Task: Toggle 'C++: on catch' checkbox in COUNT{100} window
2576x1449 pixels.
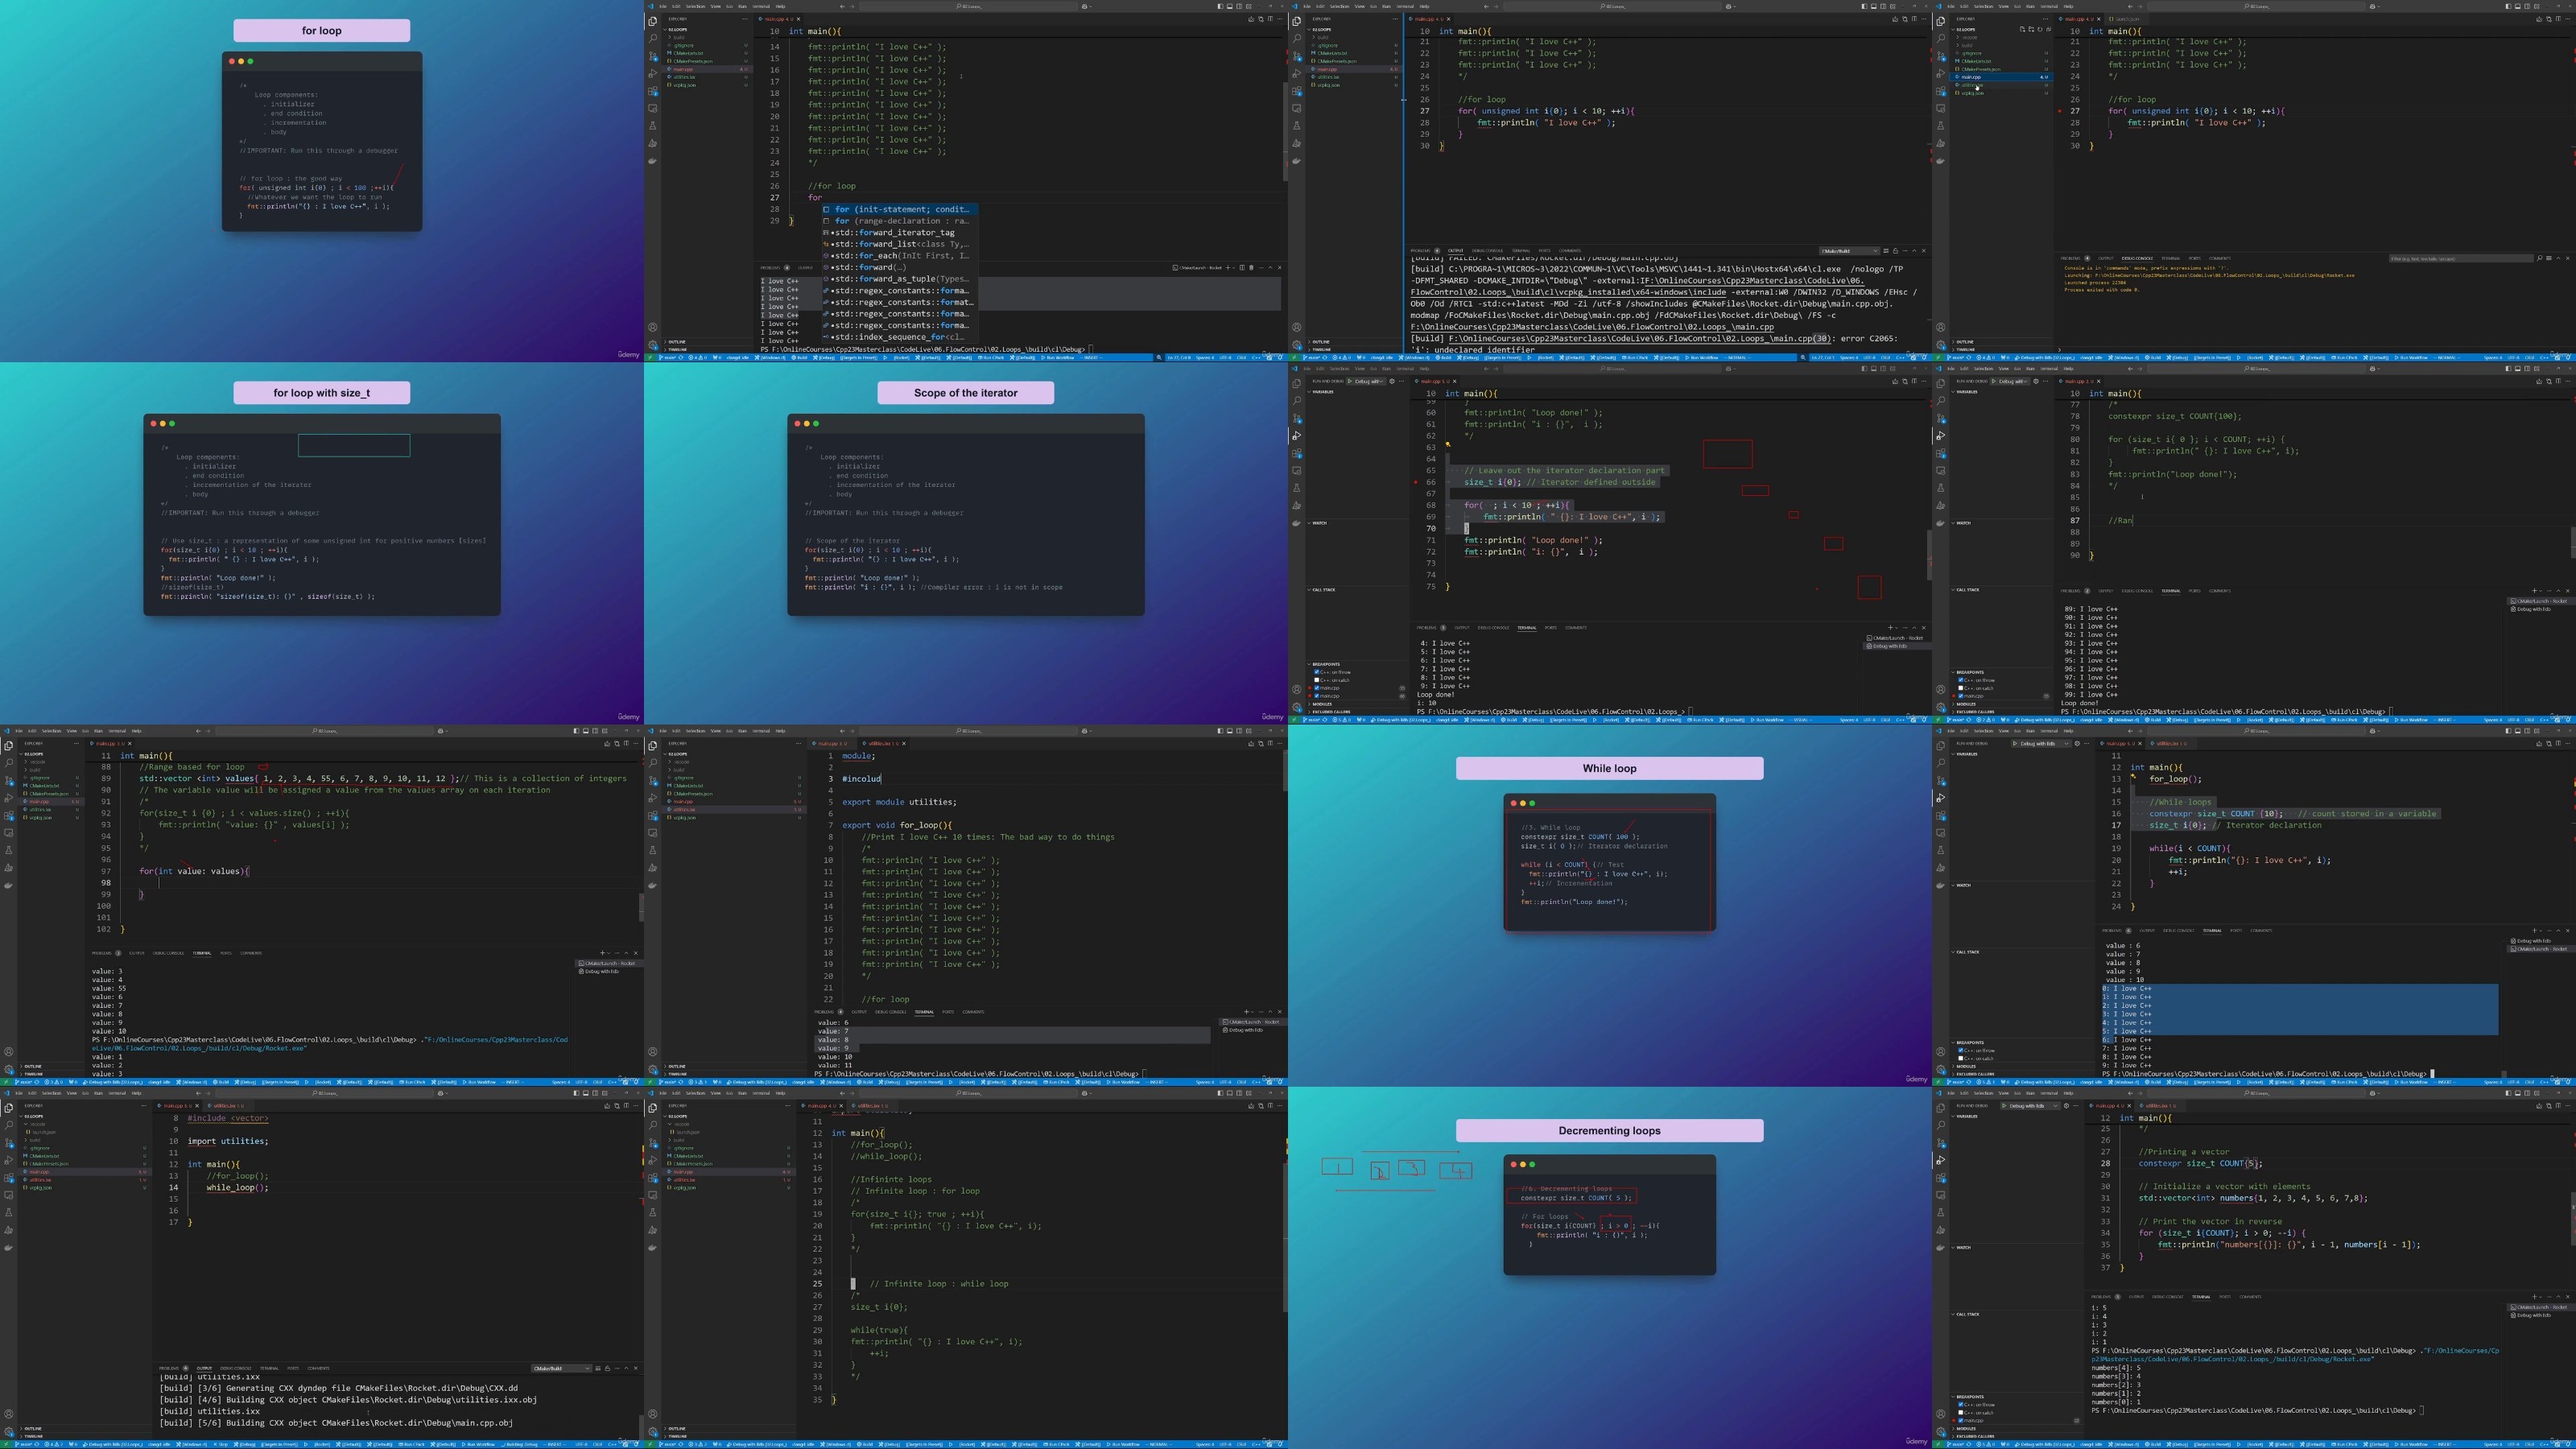Action: 1960,688
